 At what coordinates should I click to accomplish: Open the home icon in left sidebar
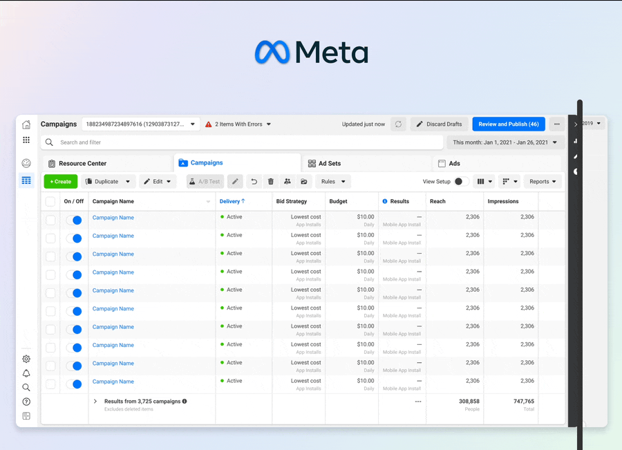click(x=26, y=124)
